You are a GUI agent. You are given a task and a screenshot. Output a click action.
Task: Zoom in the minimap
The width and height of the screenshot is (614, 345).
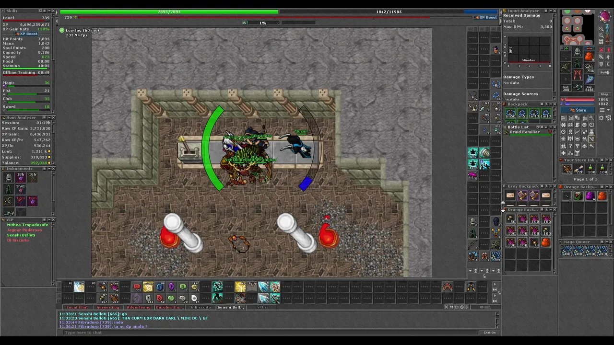coord(602,35)
